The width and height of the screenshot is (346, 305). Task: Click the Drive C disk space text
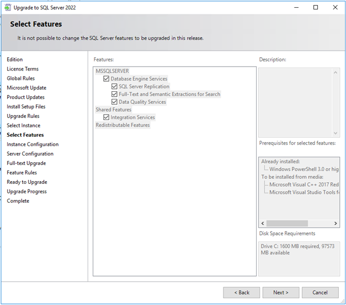[x=297, y=249]
